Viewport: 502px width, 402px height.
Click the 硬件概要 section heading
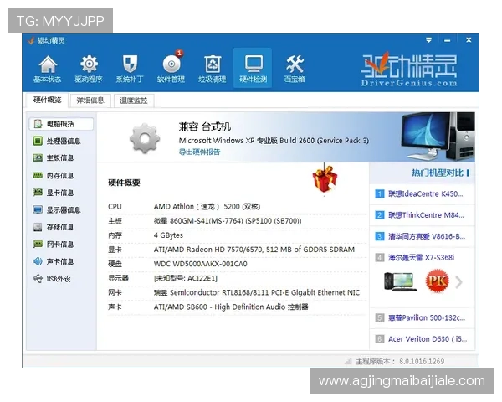click(x=124, y=183)
